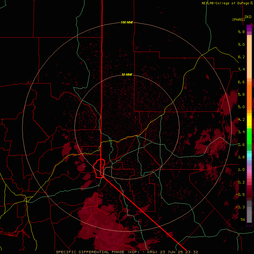Pick the cyan segment of the color bar
This screenshot has height=254, width=254.
coord(249,155)
